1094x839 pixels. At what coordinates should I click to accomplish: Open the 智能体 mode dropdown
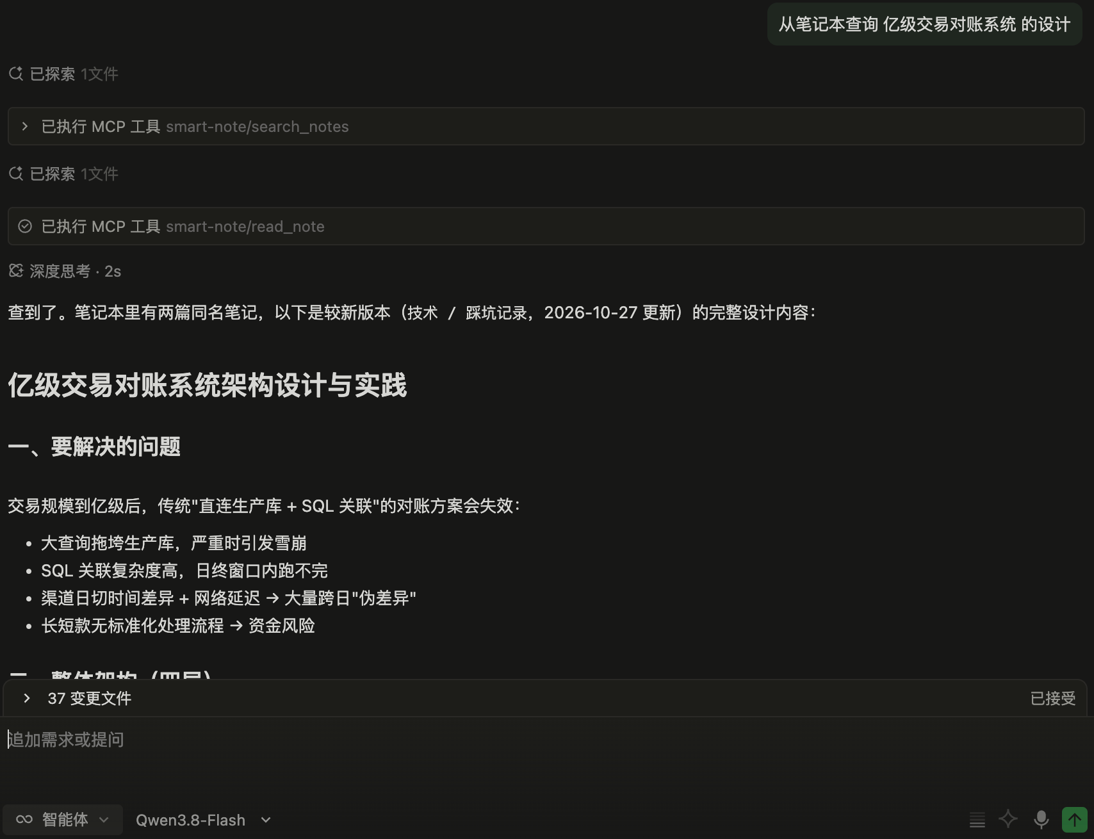tap(63, 819)
